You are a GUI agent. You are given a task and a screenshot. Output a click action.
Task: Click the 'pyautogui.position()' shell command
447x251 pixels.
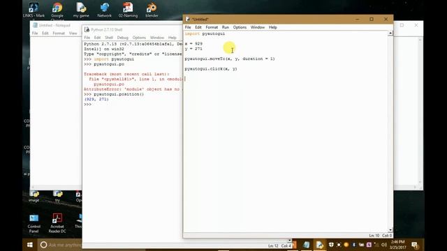pyautogui.click(x=119, y=94)
